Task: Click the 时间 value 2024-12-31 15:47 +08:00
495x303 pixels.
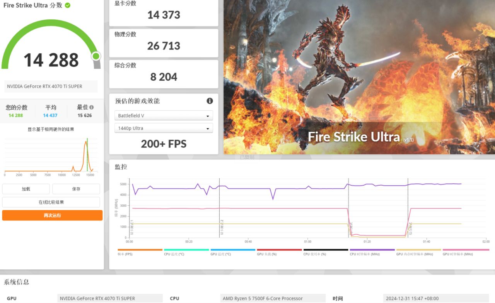Action: tap(436, 298)
